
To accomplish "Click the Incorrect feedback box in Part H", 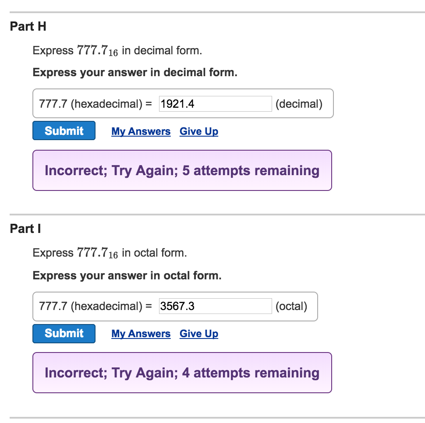I will [182, 170].
